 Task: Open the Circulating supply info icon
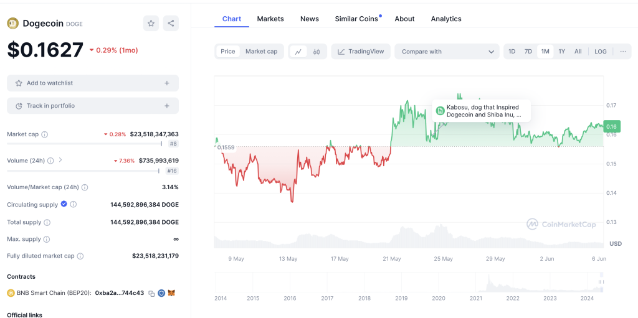(74, 205)
